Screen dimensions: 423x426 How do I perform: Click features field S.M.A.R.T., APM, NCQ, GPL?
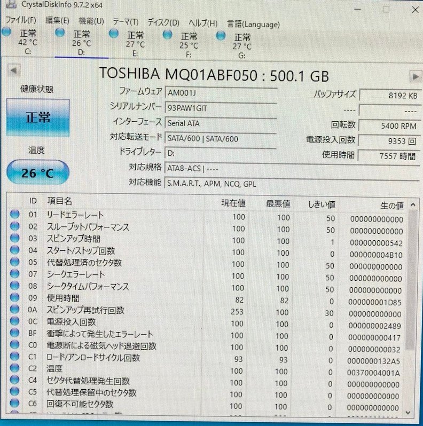pos(292,184)
